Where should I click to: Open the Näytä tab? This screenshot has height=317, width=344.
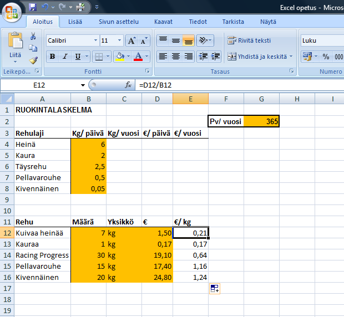(x=268, y=22)
